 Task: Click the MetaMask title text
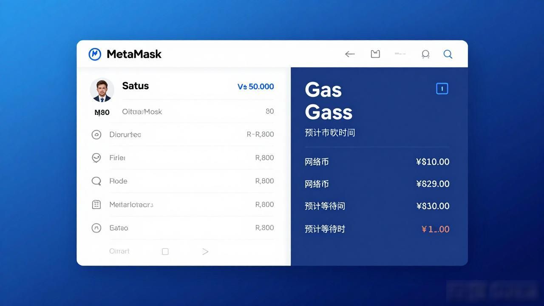pyautogui.click(x=134, y=54)
